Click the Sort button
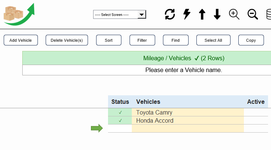The height and width of the screenshot is (150, 271). click(109, 40)
